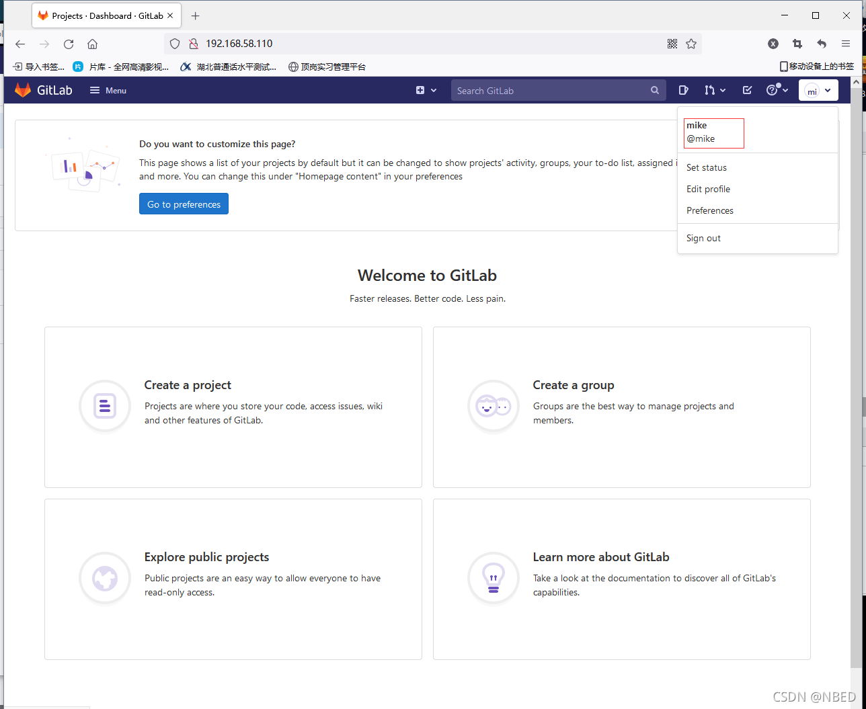Click the screenshot crop tool icon in toolbar

(x=797, y=43)
